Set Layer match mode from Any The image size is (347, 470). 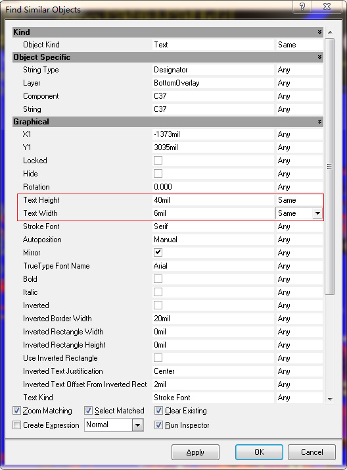pyautogui.click(x=299, y=83)
